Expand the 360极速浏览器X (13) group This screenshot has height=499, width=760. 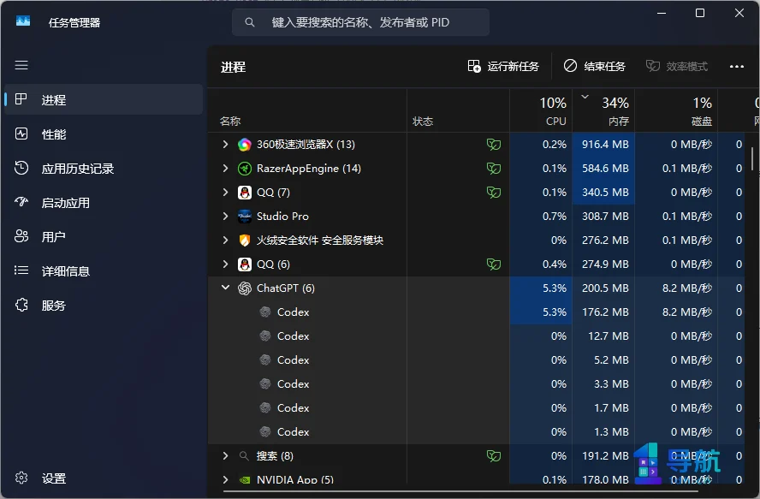[x=225, y=144]
